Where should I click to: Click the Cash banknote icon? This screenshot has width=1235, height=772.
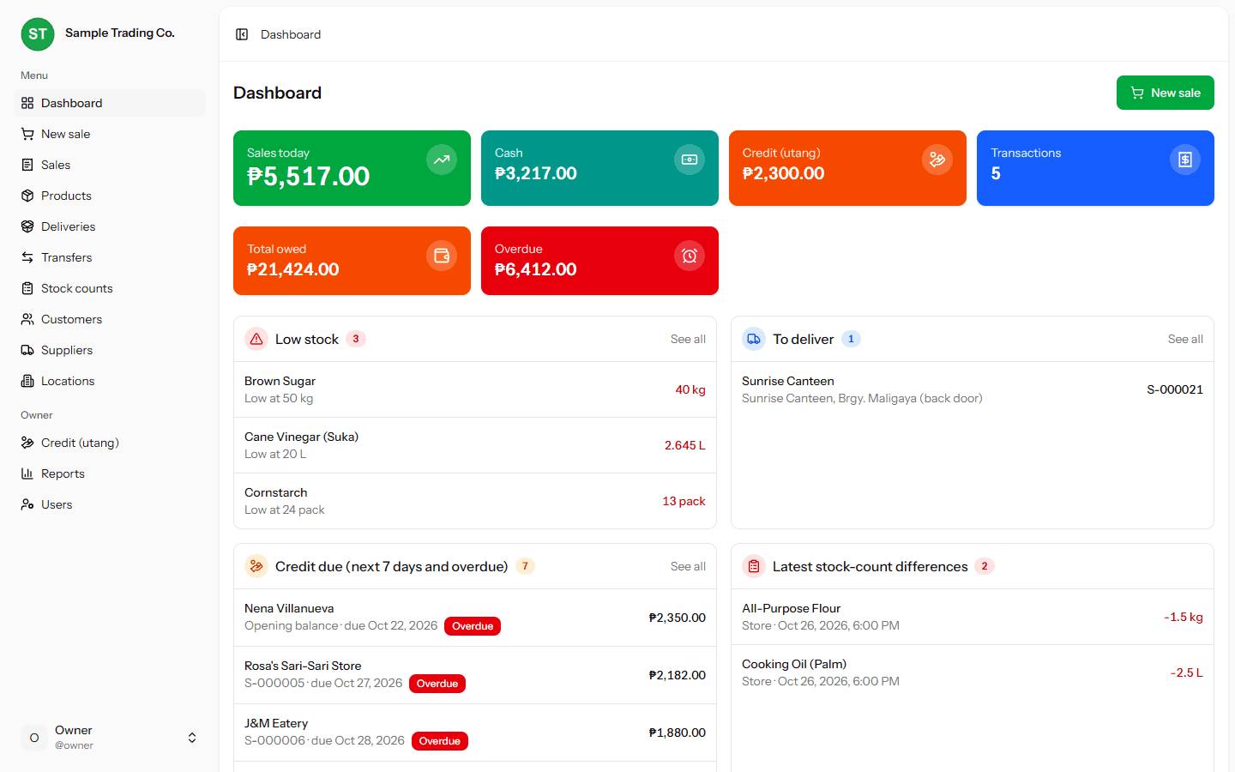pyautogui.click(x=690, y=160)
